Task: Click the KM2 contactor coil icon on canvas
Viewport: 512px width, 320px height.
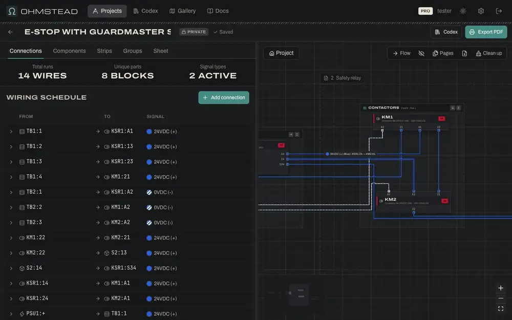Action: pos(381,201)
